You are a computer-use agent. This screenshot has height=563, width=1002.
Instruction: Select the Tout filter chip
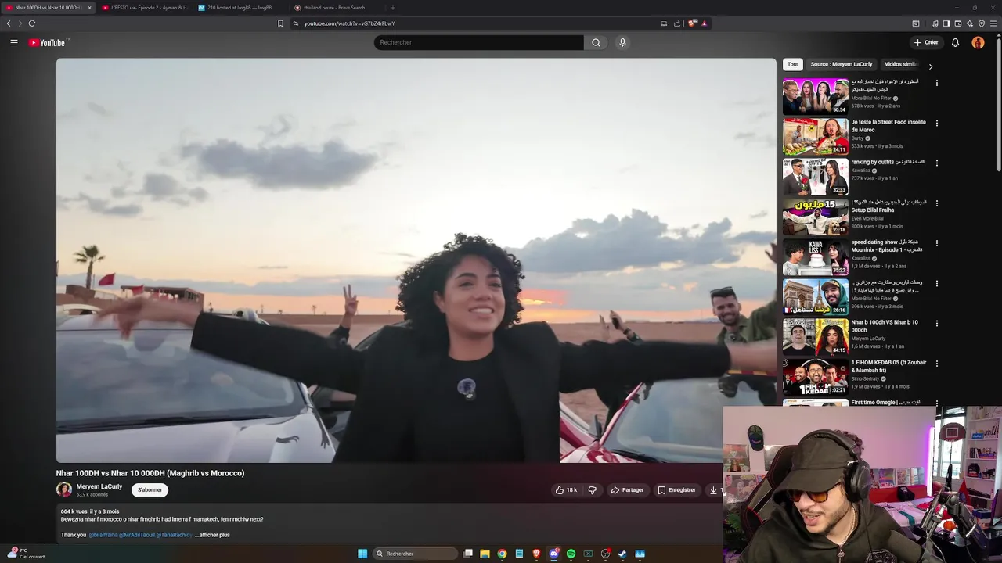pos(793,64)
